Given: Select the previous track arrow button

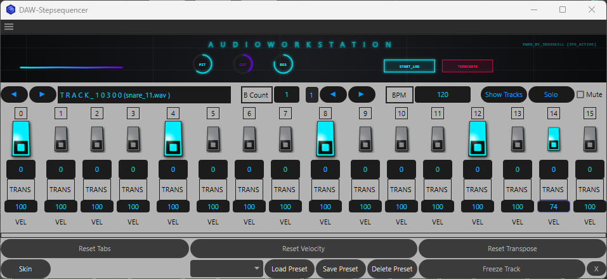Looking at the screenshot, I should [15, 94].
